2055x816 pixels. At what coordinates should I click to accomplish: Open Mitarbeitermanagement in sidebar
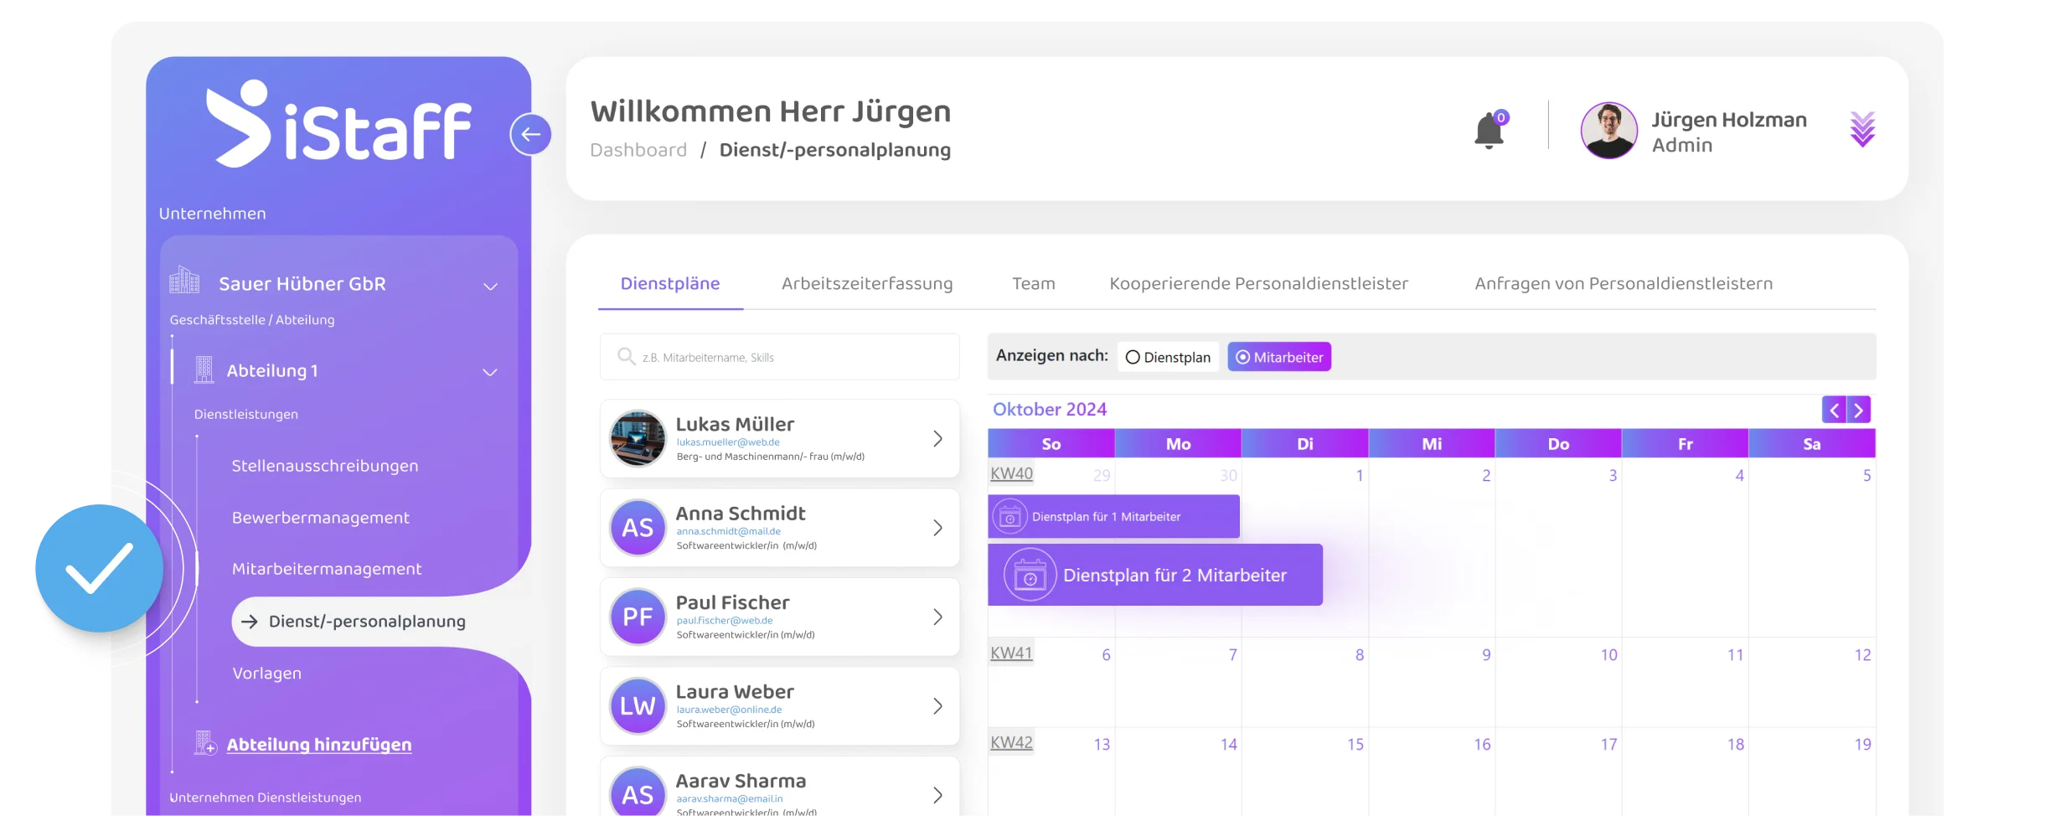pyautogui.click(x=327, y=569)
